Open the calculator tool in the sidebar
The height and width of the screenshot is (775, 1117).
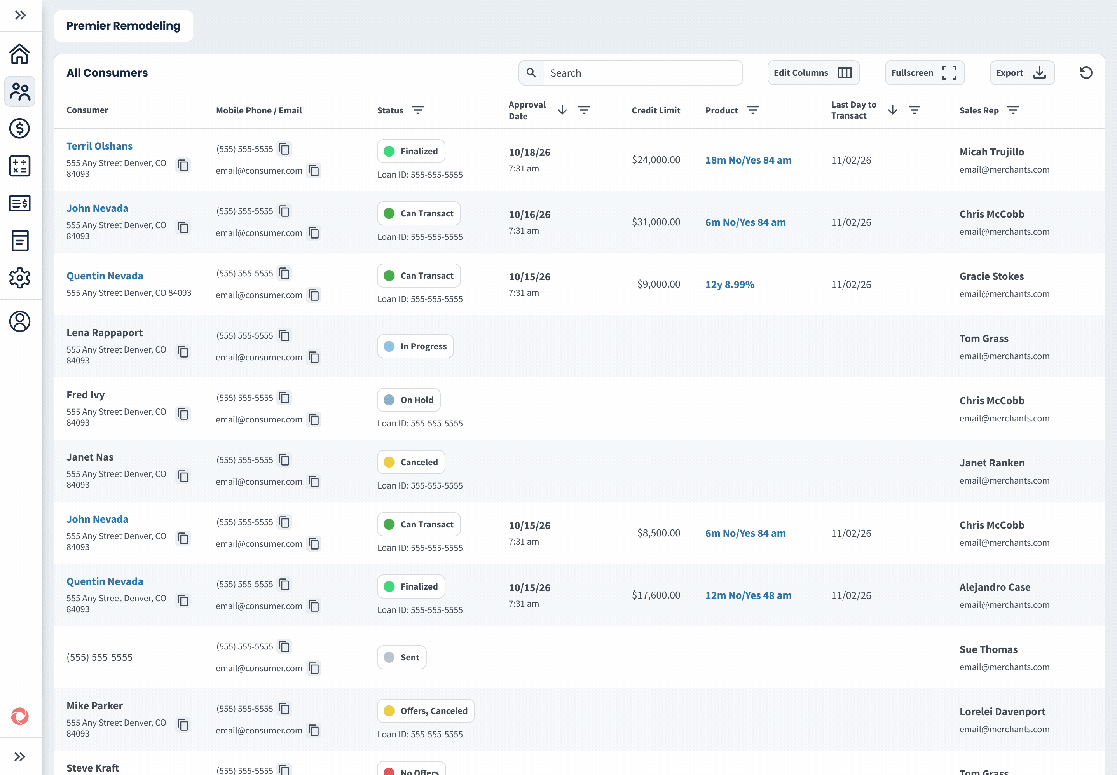point(20,166)
